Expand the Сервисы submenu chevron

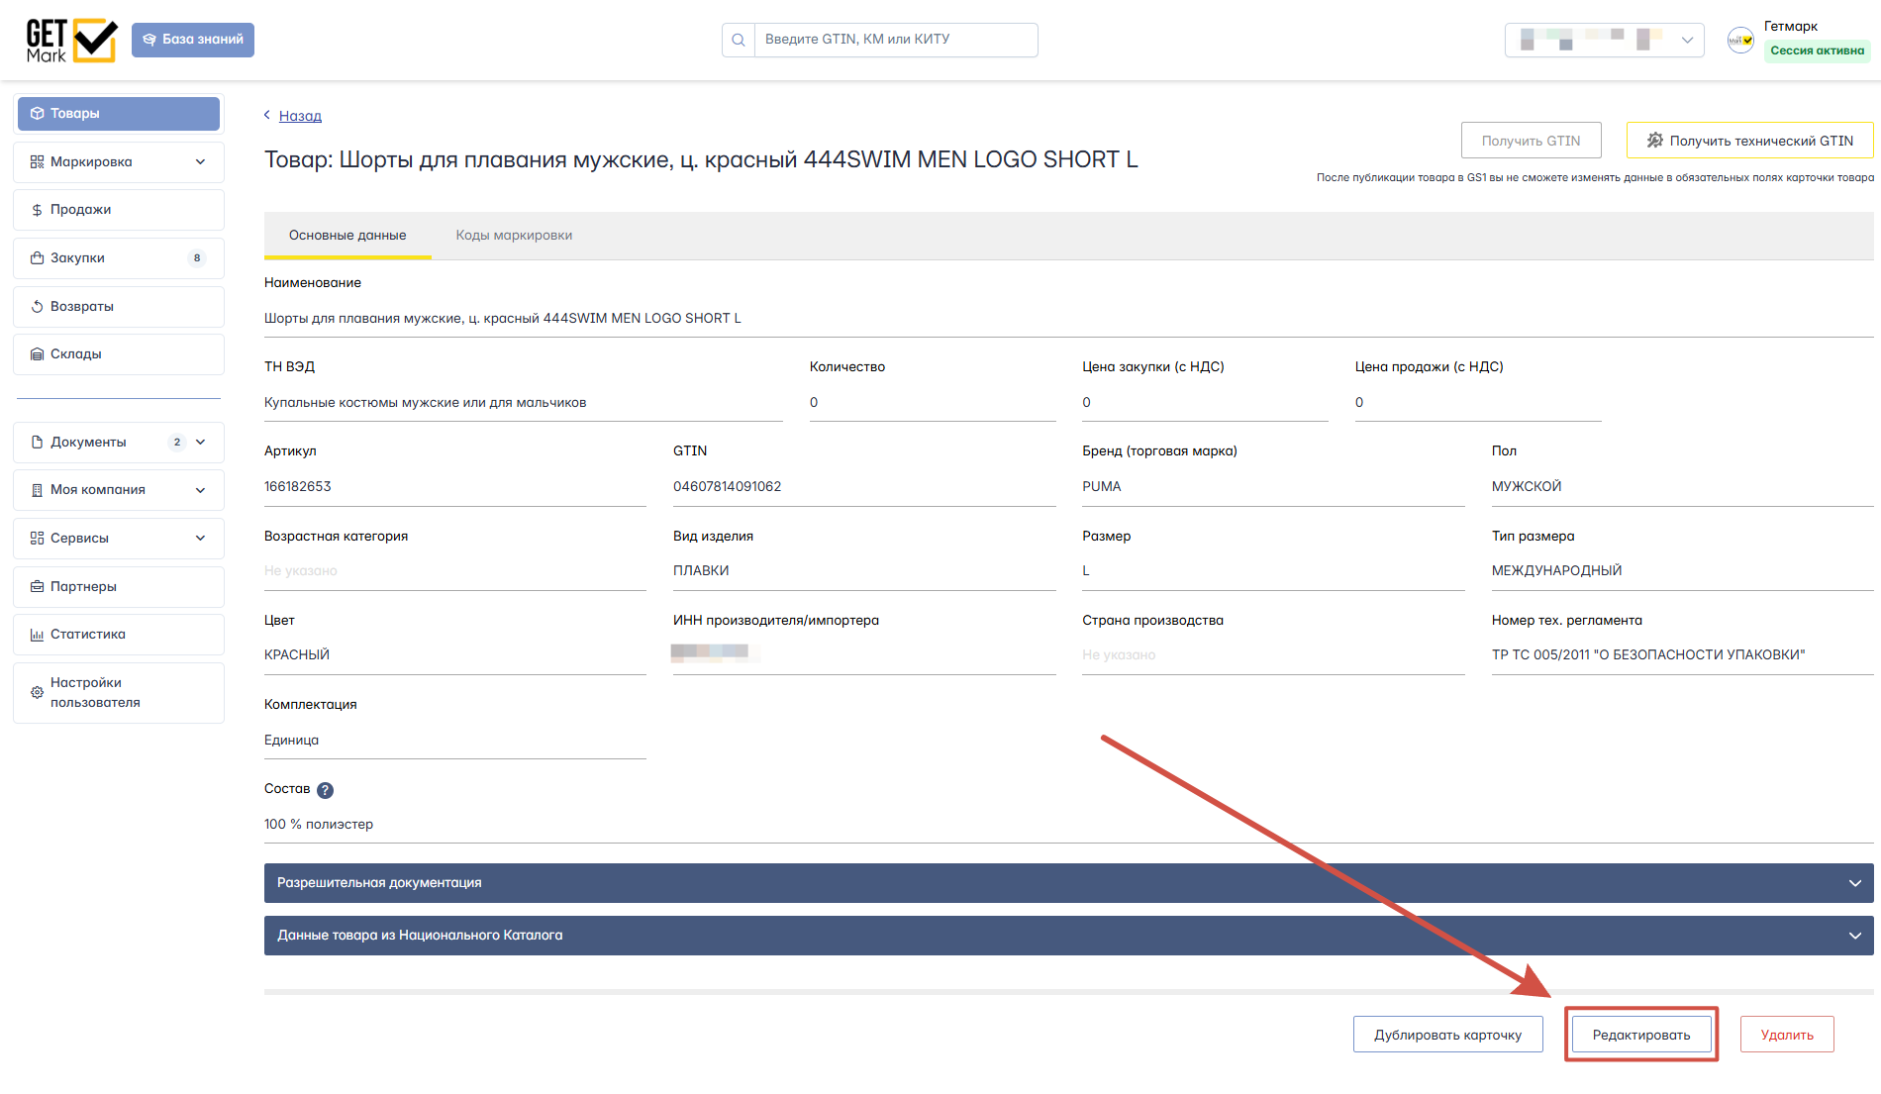click(x=201, y=539)
